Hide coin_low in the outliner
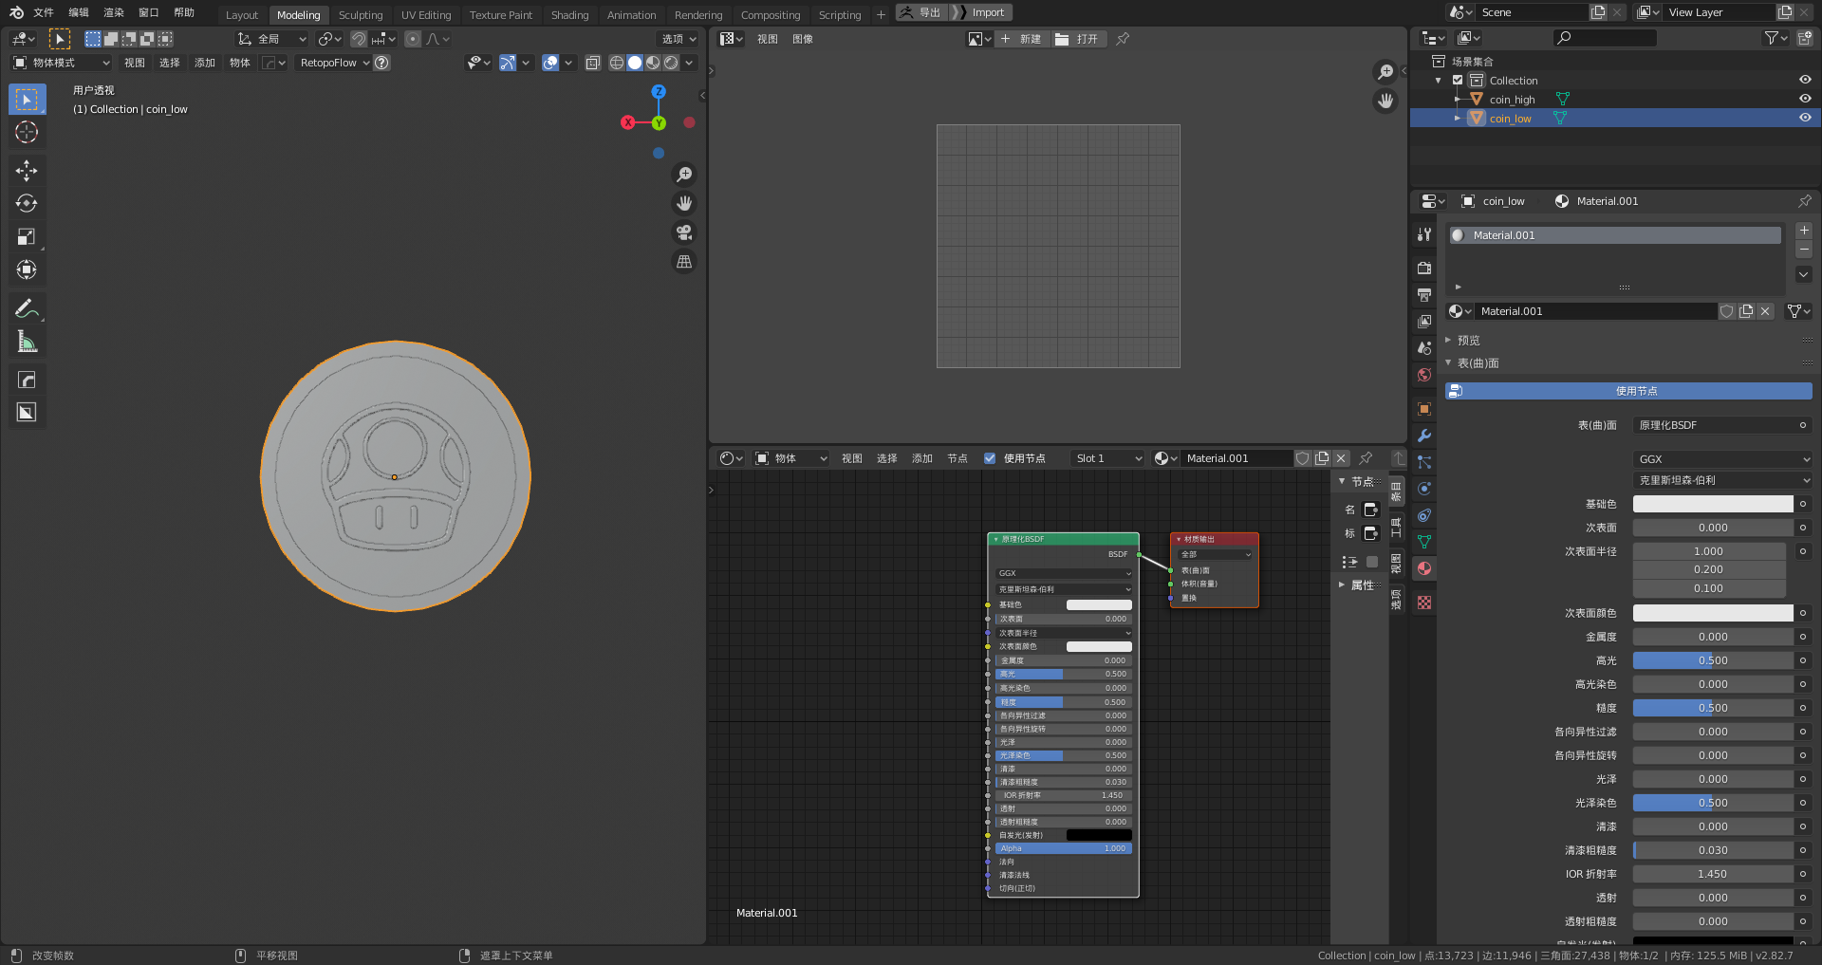 click(1805, 118)
